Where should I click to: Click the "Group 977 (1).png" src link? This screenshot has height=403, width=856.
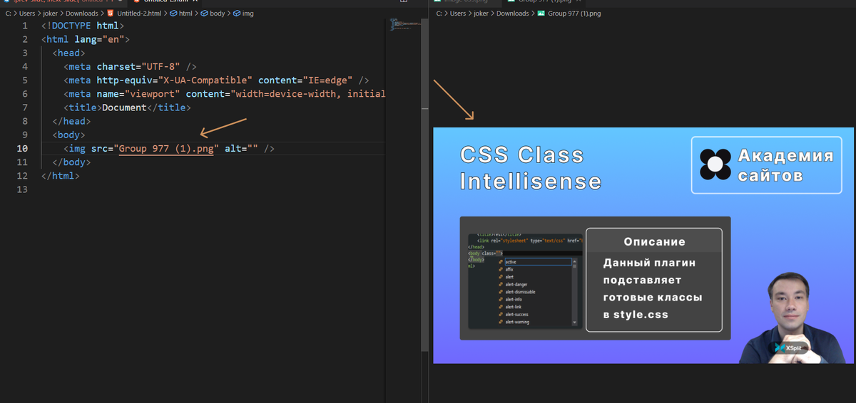(166, 148)
